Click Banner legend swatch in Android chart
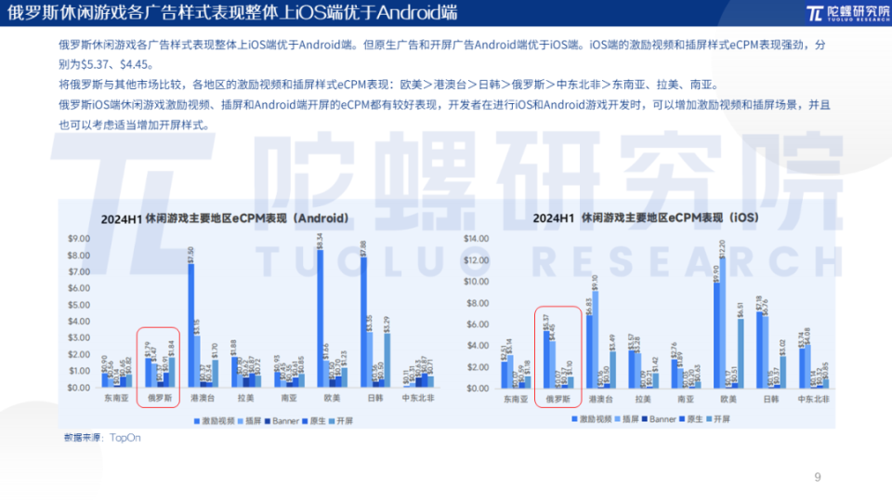Image resolution: width=892 pixels, height=502 pixels. pyautogui.click(x=268, y=421)
